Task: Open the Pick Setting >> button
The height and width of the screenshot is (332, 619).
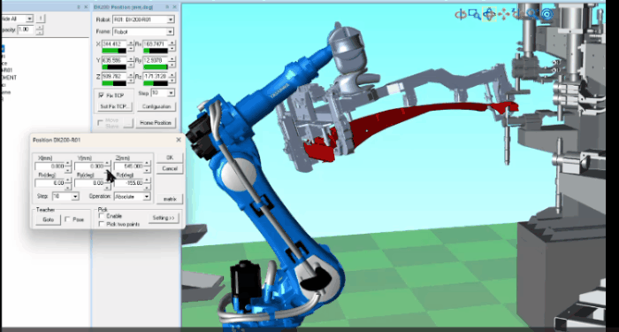Action: (164, 218)
